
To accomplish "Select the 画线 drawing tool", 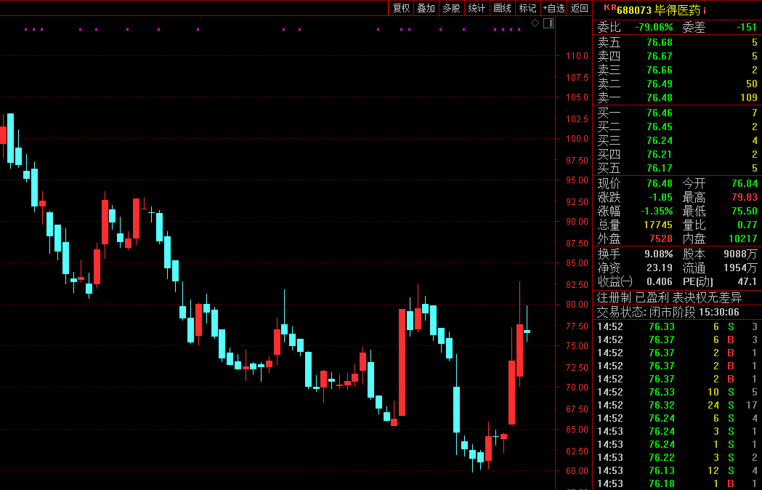I will (502, 8).
